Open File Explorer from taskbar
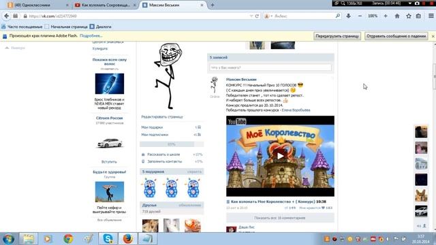436x245 pixels. pyautogui.click(x=28, y=239)
